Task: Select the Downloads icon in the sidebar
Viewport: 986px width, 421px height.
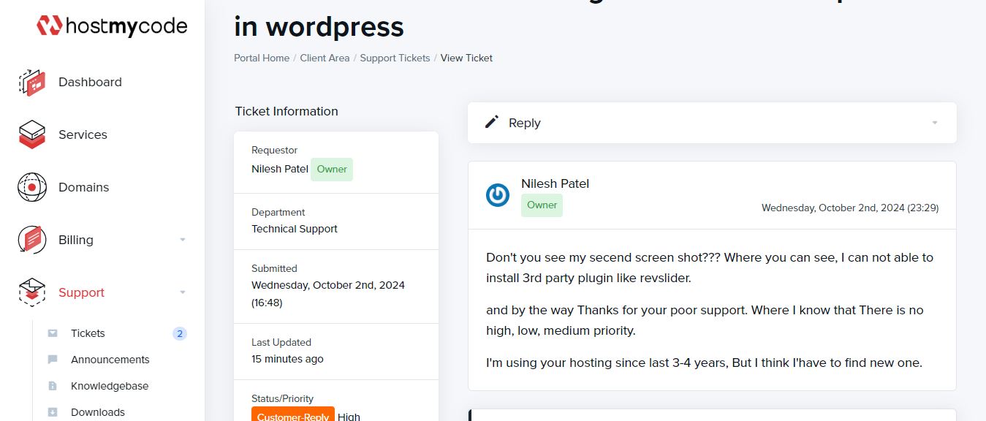Action: coord(53,411)
